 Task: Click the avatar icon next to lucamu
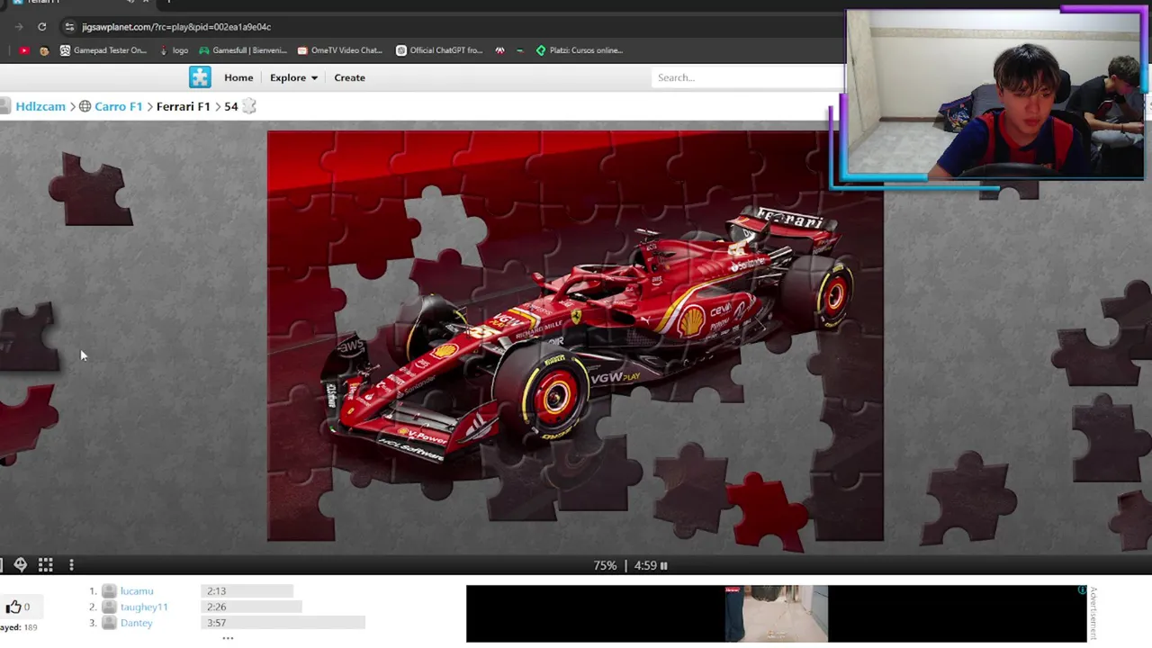tap(109, 591)
